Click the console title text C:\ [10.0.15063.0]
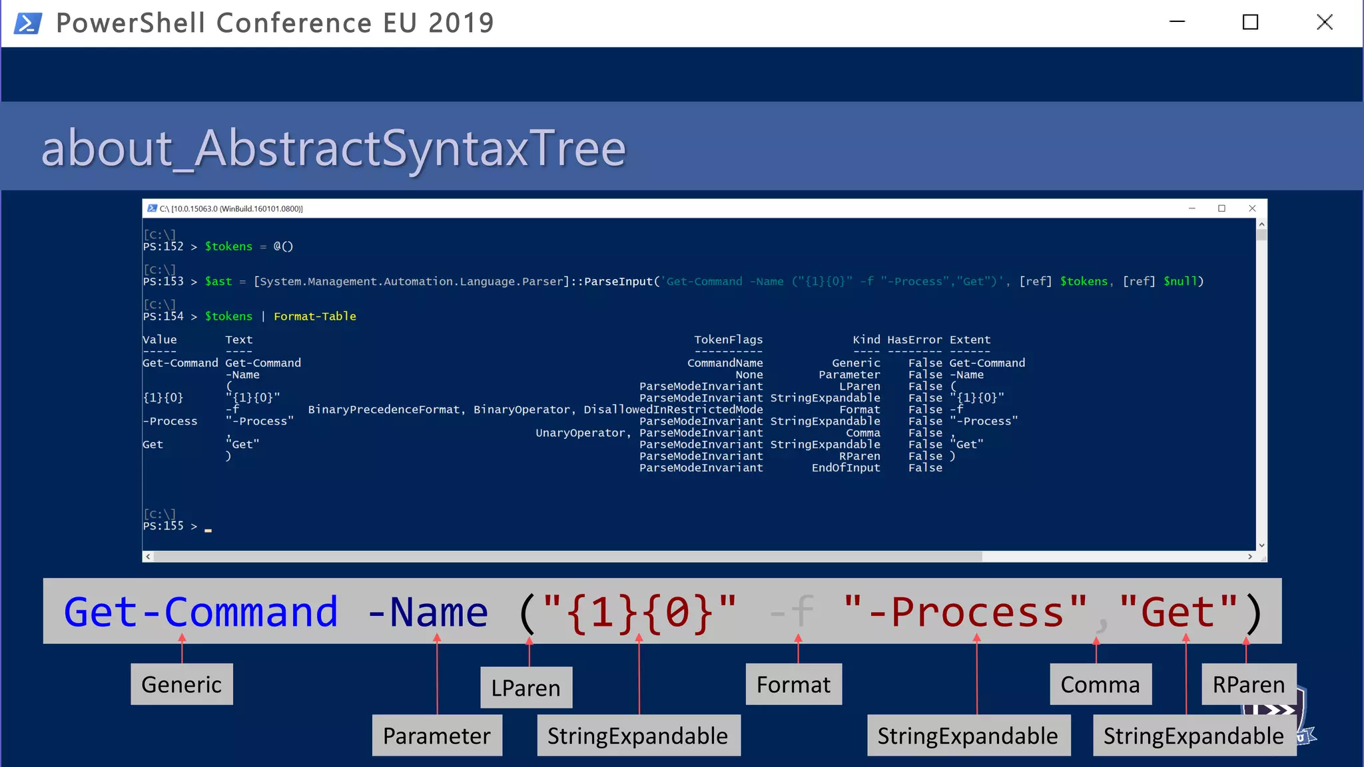 231,208
